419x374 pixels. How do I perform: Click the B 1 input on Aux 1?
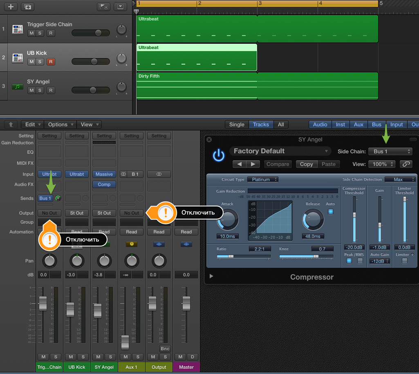click(135, 174)
